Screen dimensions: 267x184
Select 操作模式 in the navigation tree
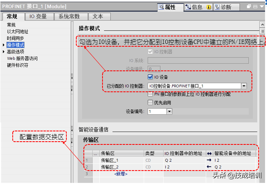pyautogui.click(x=15, y=45)
